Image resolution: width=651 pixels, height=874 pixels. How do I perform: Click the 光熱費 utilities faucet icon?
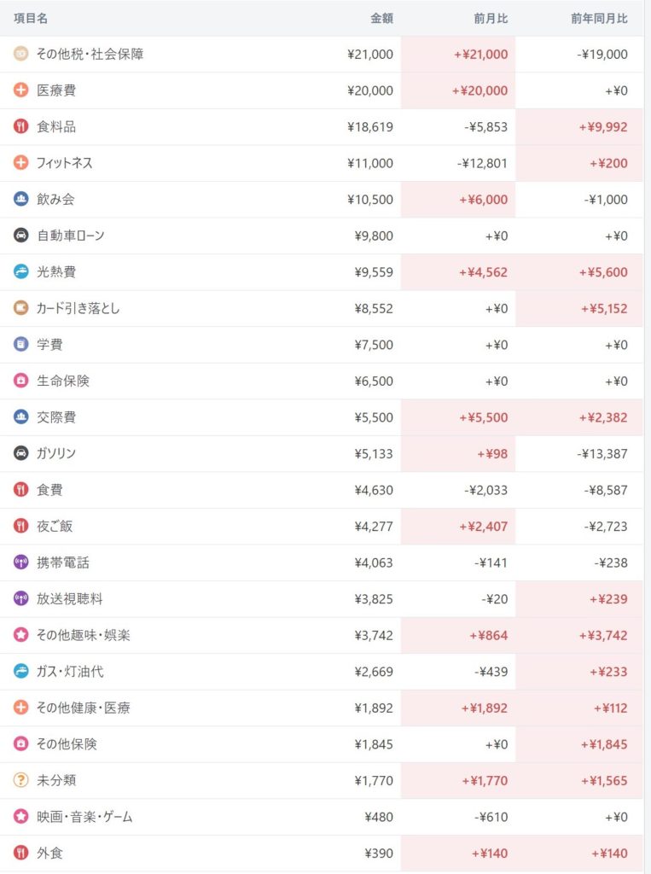click(x=21, y=271)
